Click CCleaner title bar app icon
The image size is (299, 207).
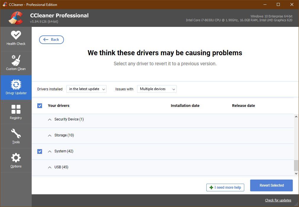point(5,4)
